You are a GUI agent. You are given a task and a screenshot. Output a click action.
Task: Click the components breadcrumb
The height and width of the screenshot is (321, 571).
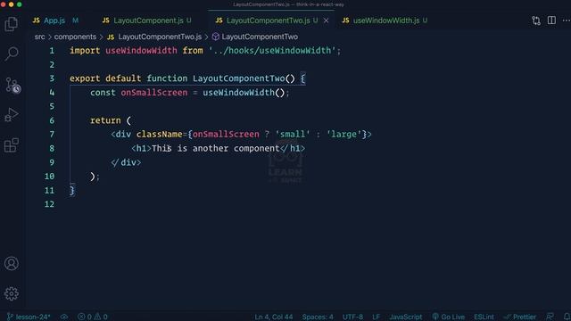(75, 37)
